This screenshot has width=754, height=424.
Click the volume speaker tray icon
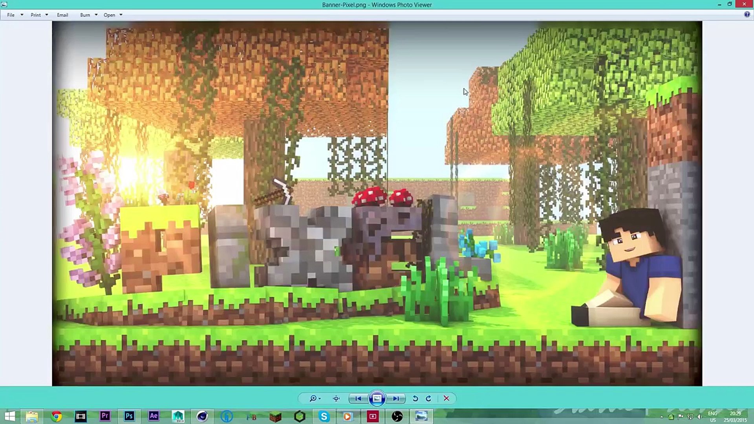[x=700, y=417]
